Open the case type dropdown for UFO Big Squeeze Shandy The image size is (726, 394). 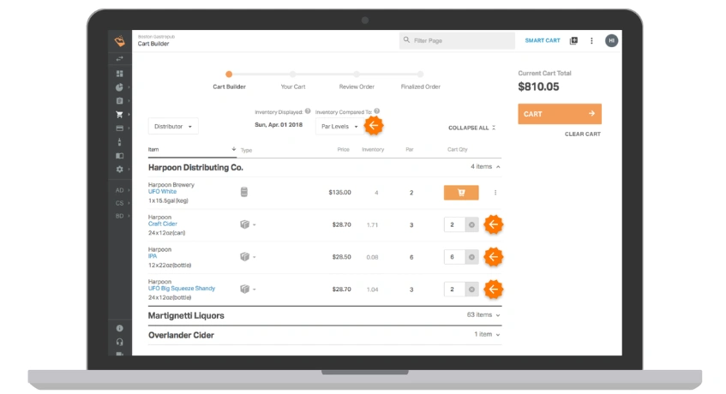(248, 289)
